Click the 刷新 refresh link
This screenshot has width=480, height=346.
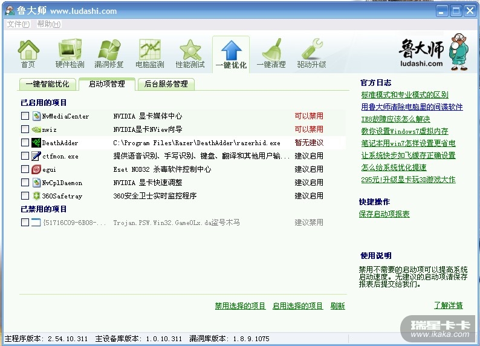[x=338, y=306]
